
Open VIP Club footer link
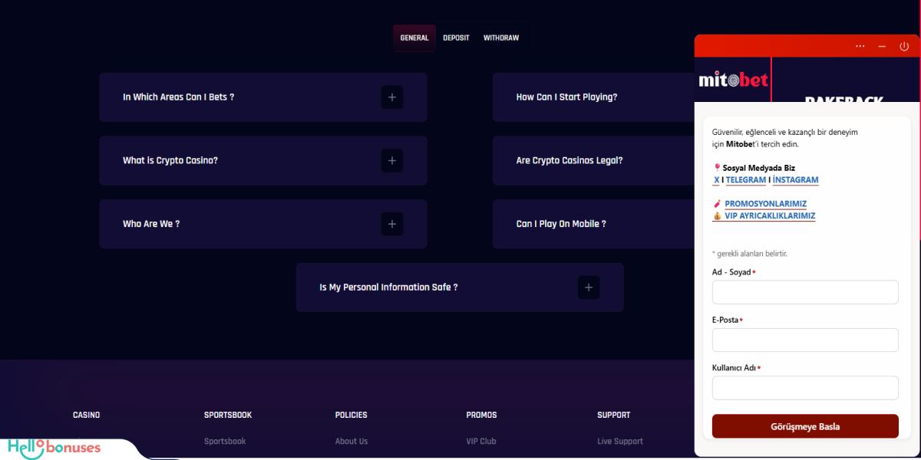(x=481, y=442)
